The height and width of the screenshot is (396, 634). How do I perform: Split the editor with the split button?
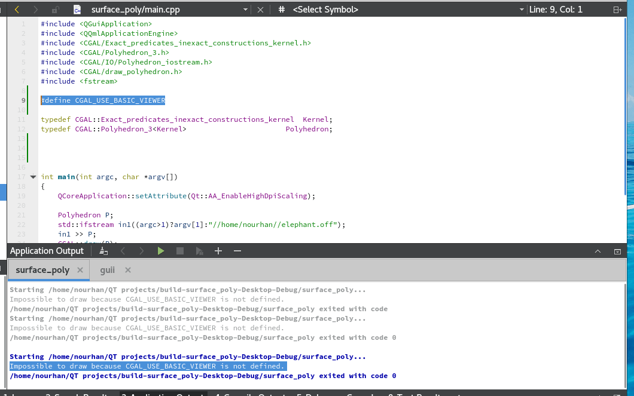(617, 10)
